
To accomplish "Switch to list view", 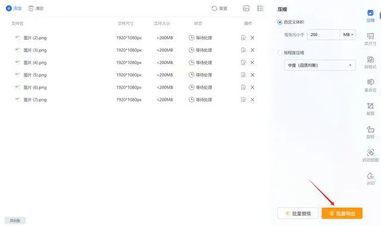I will coord(260,8).
